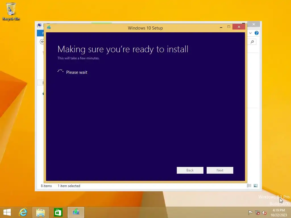291x218 pixels.
Task: Expand the File Explorer ribbon chevron
Action: pyautogui.click(x=250, y=33)
